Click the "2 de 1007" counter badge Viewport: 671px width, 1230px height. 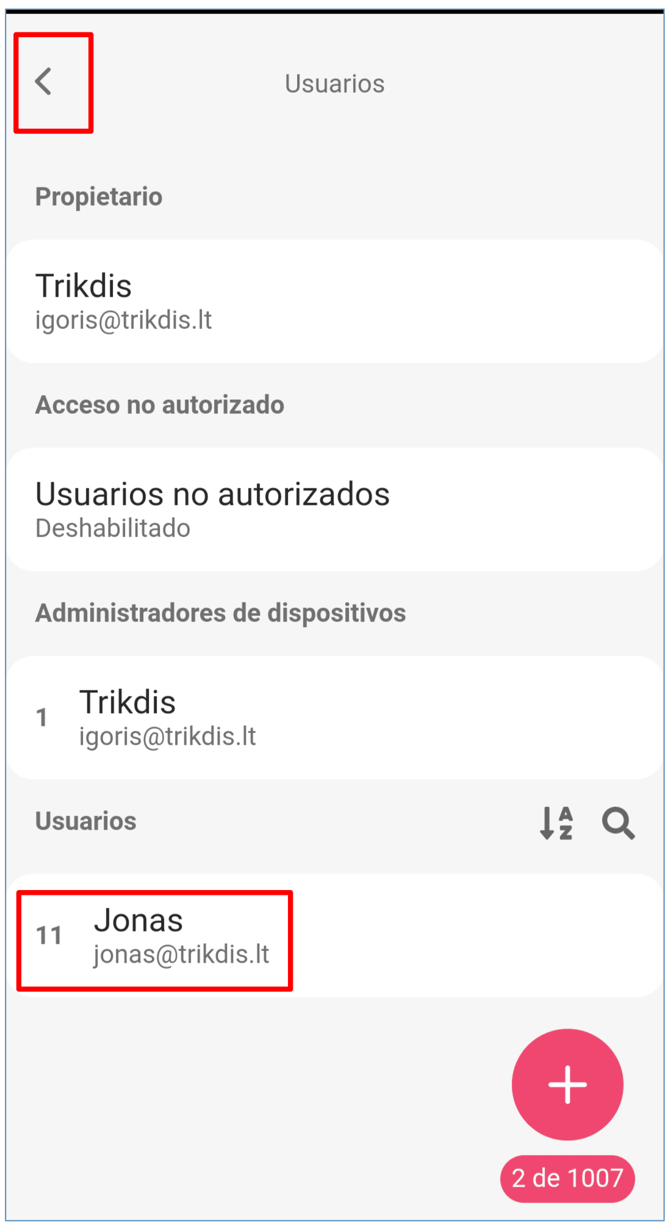(567, 1178)
